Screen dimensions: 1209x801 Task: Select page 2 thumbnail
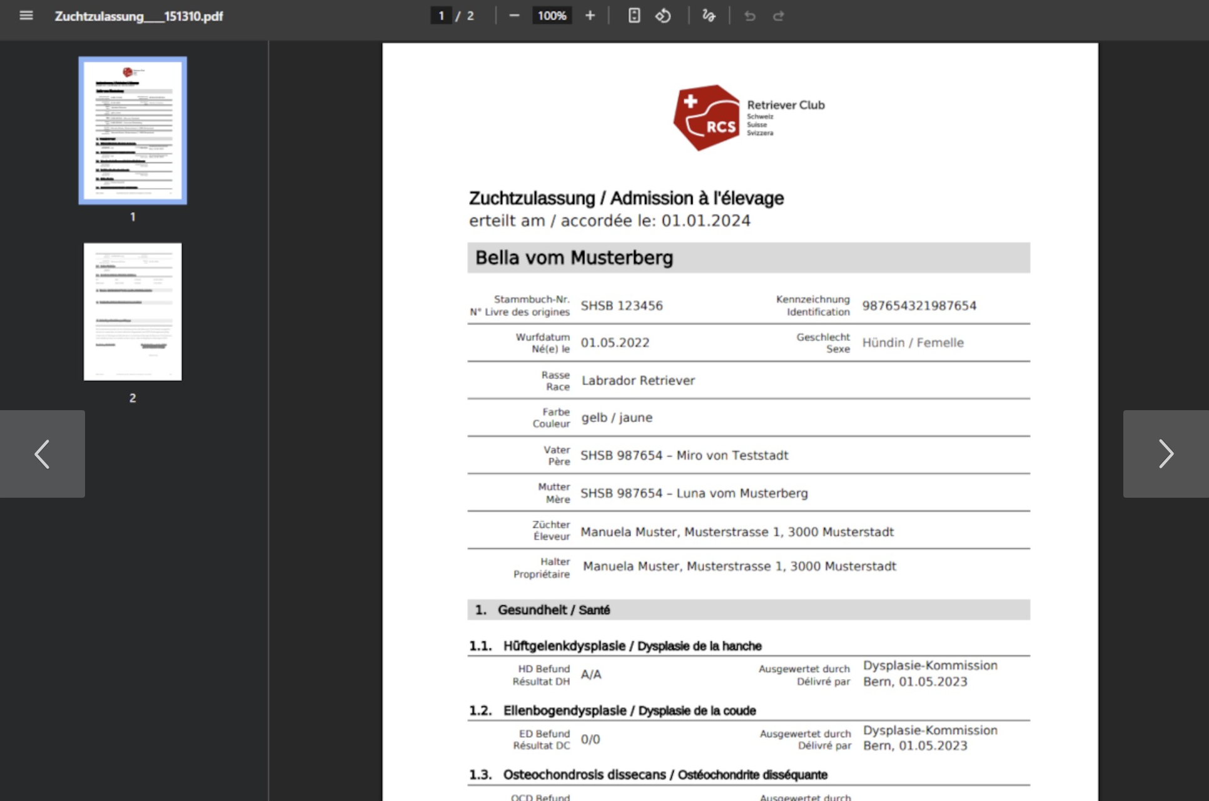point(133,311)
